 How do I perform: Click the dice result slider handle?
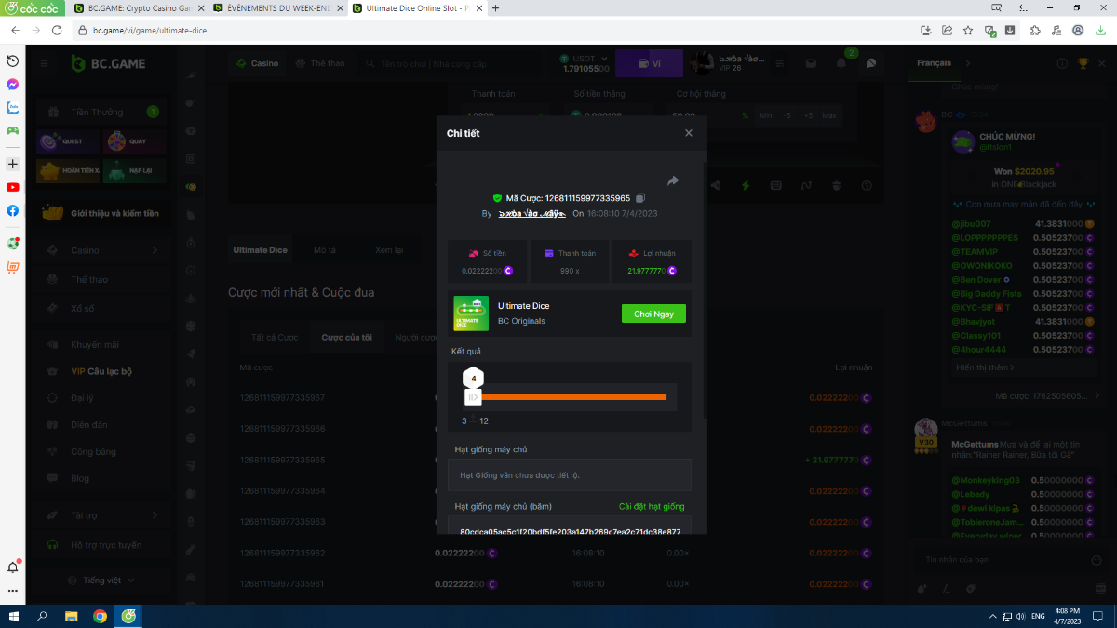click(x=473, y=397)
